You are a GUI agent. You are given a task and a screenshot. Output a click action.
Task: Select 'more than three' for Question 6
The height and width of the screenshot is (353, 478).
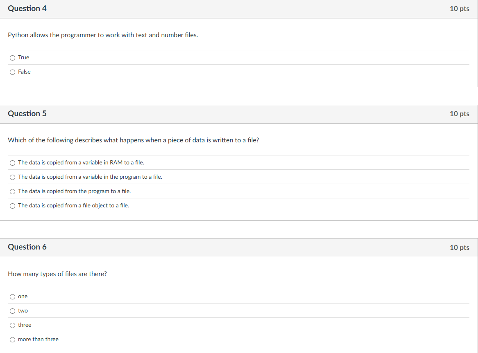click(x=13, y=340)
